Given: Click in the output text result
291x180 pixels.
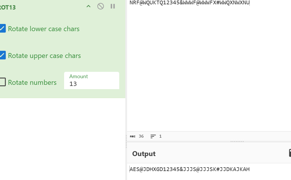Looking at the screenshot, I should coord(189,169).
